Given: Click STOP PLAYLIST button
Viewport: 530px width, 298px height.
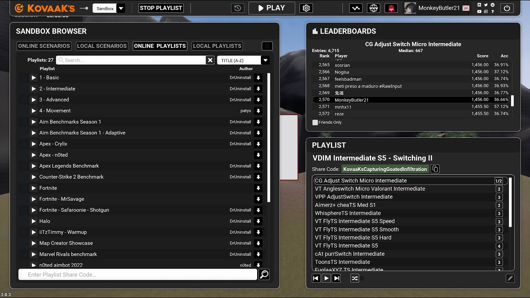Looking at the screenshot, I should pyautogui.click(x=161, y=8).
